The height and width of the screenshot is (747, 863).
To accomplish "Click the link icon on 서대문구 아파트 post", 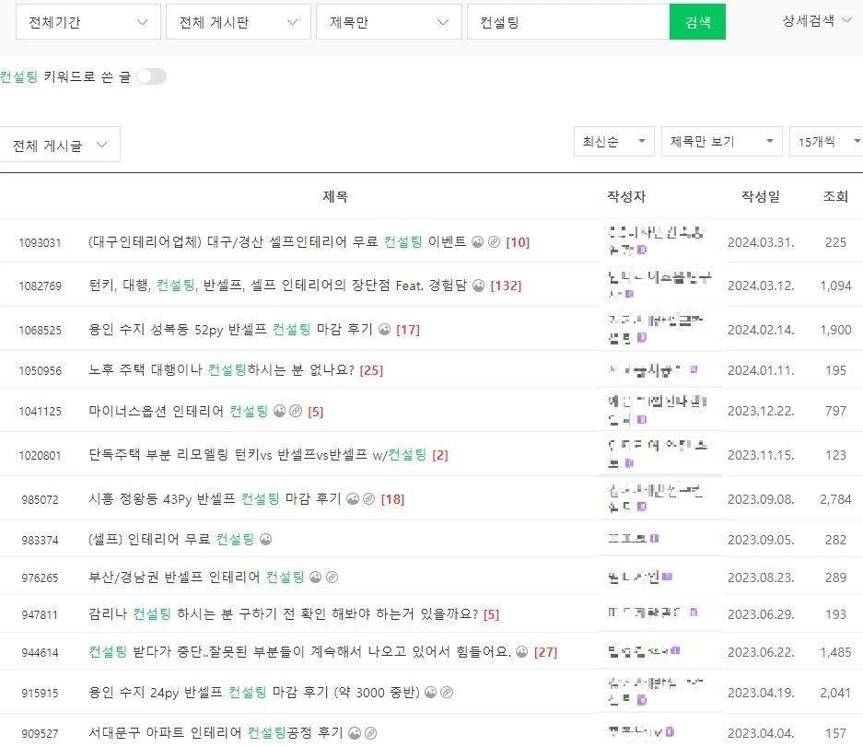I will [x=371, y=732].
